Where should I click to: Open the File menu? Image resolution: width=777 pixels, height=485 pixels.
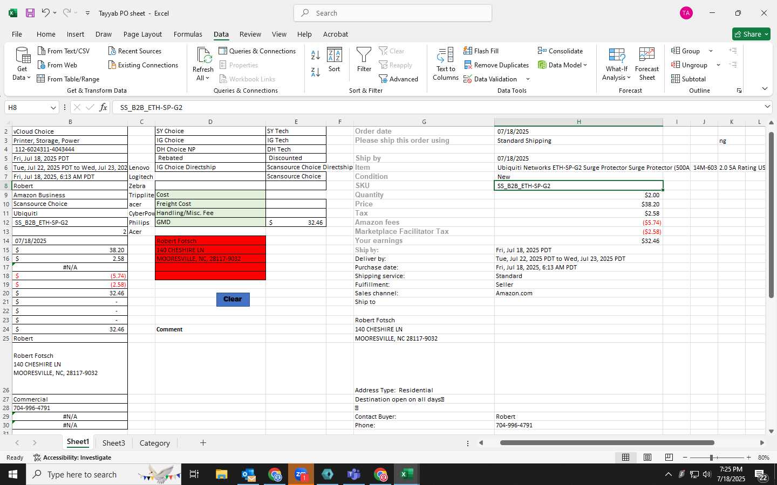17,34
